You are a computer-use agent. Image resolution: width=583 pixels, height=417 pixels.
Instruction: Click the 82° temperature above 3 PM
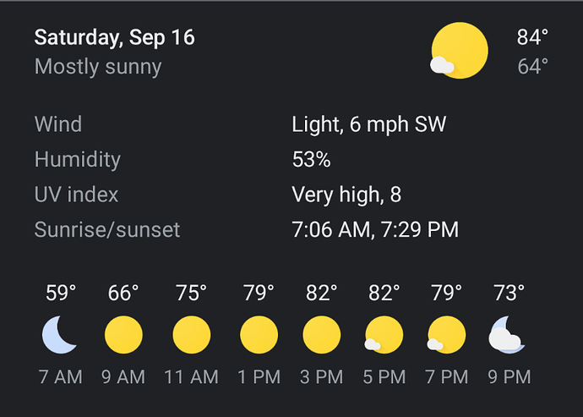pos(322,293)
